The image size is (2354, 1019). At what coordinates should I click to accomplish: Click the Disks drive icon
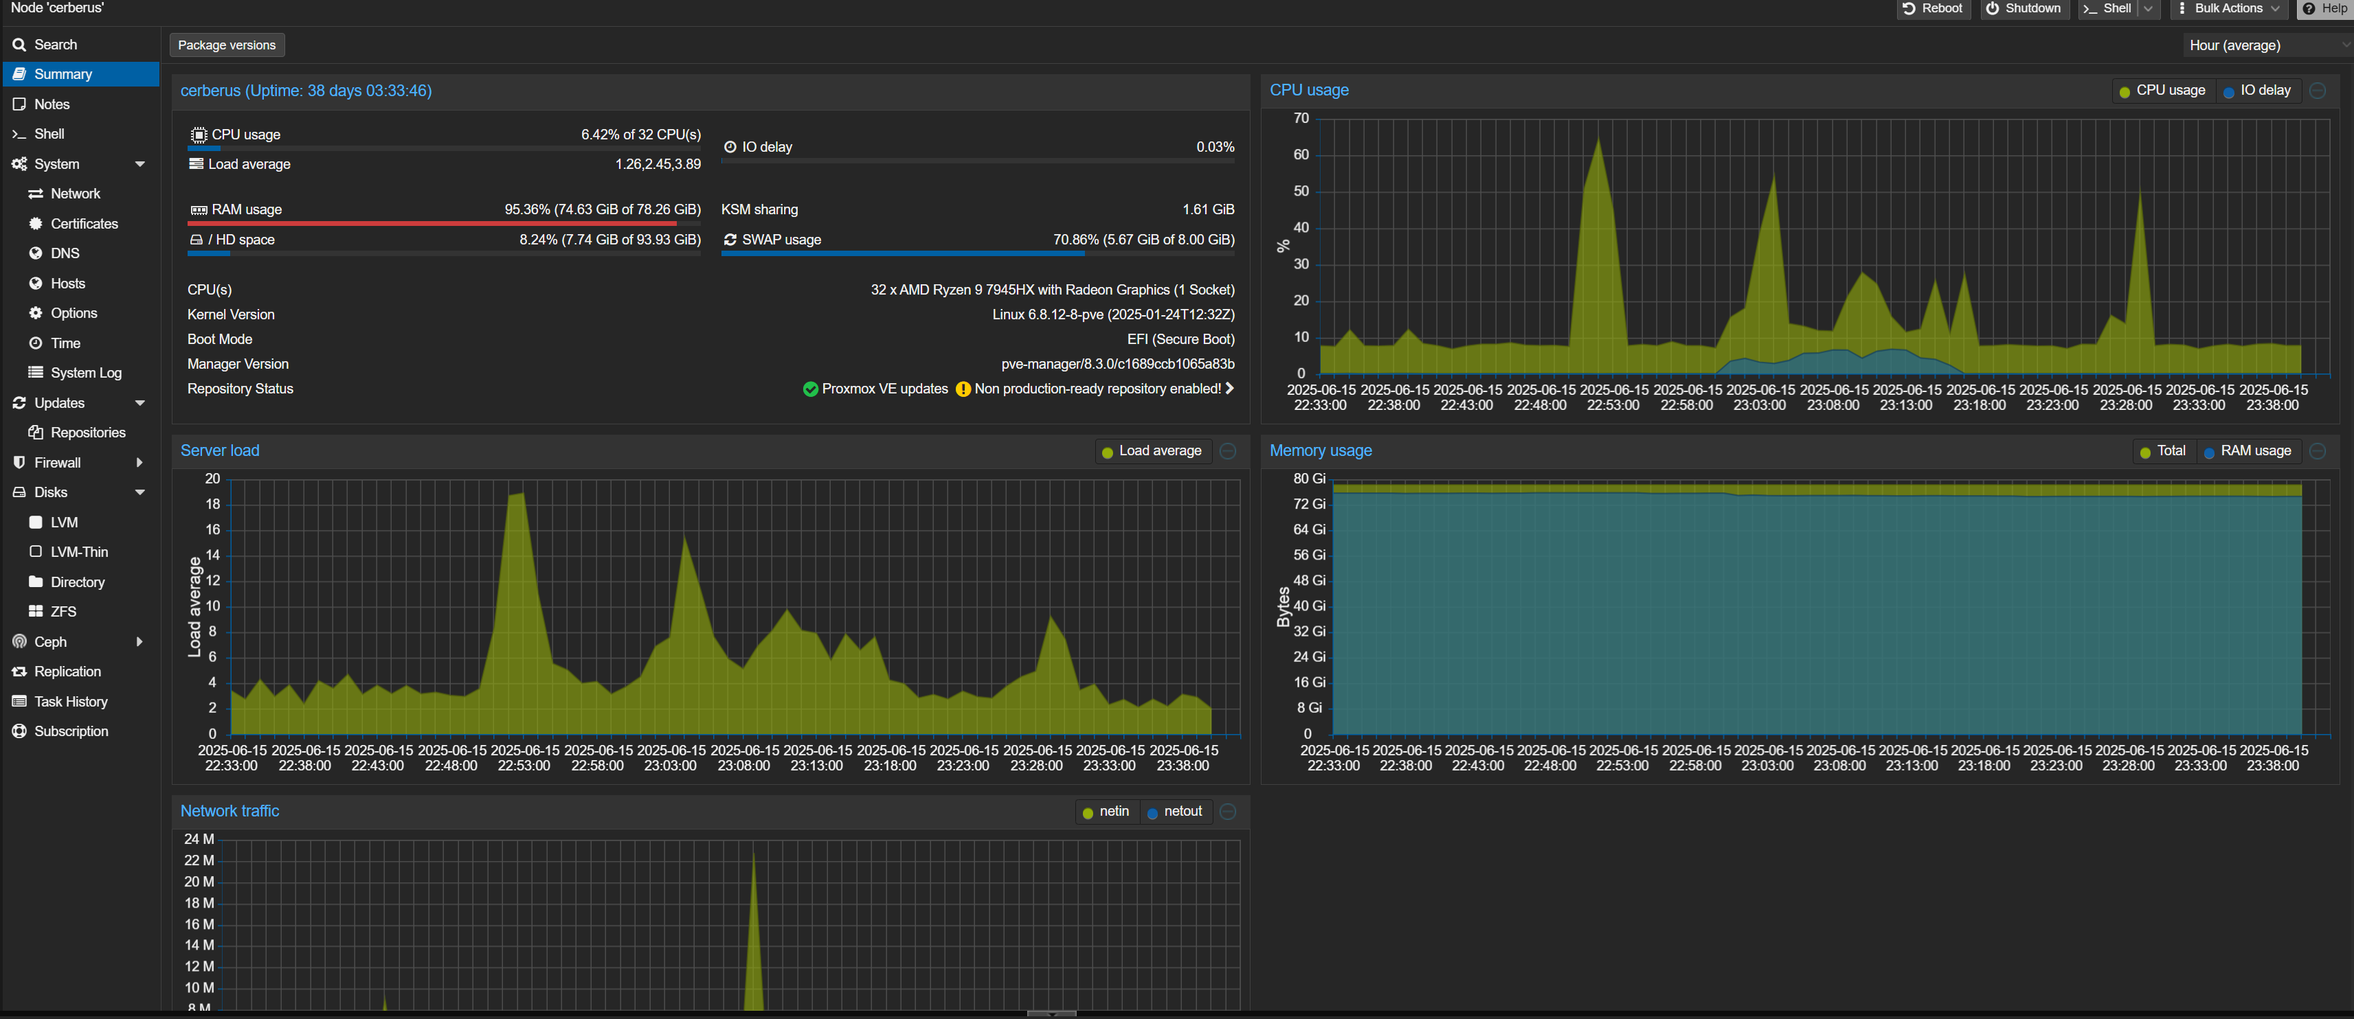(19, 492)
